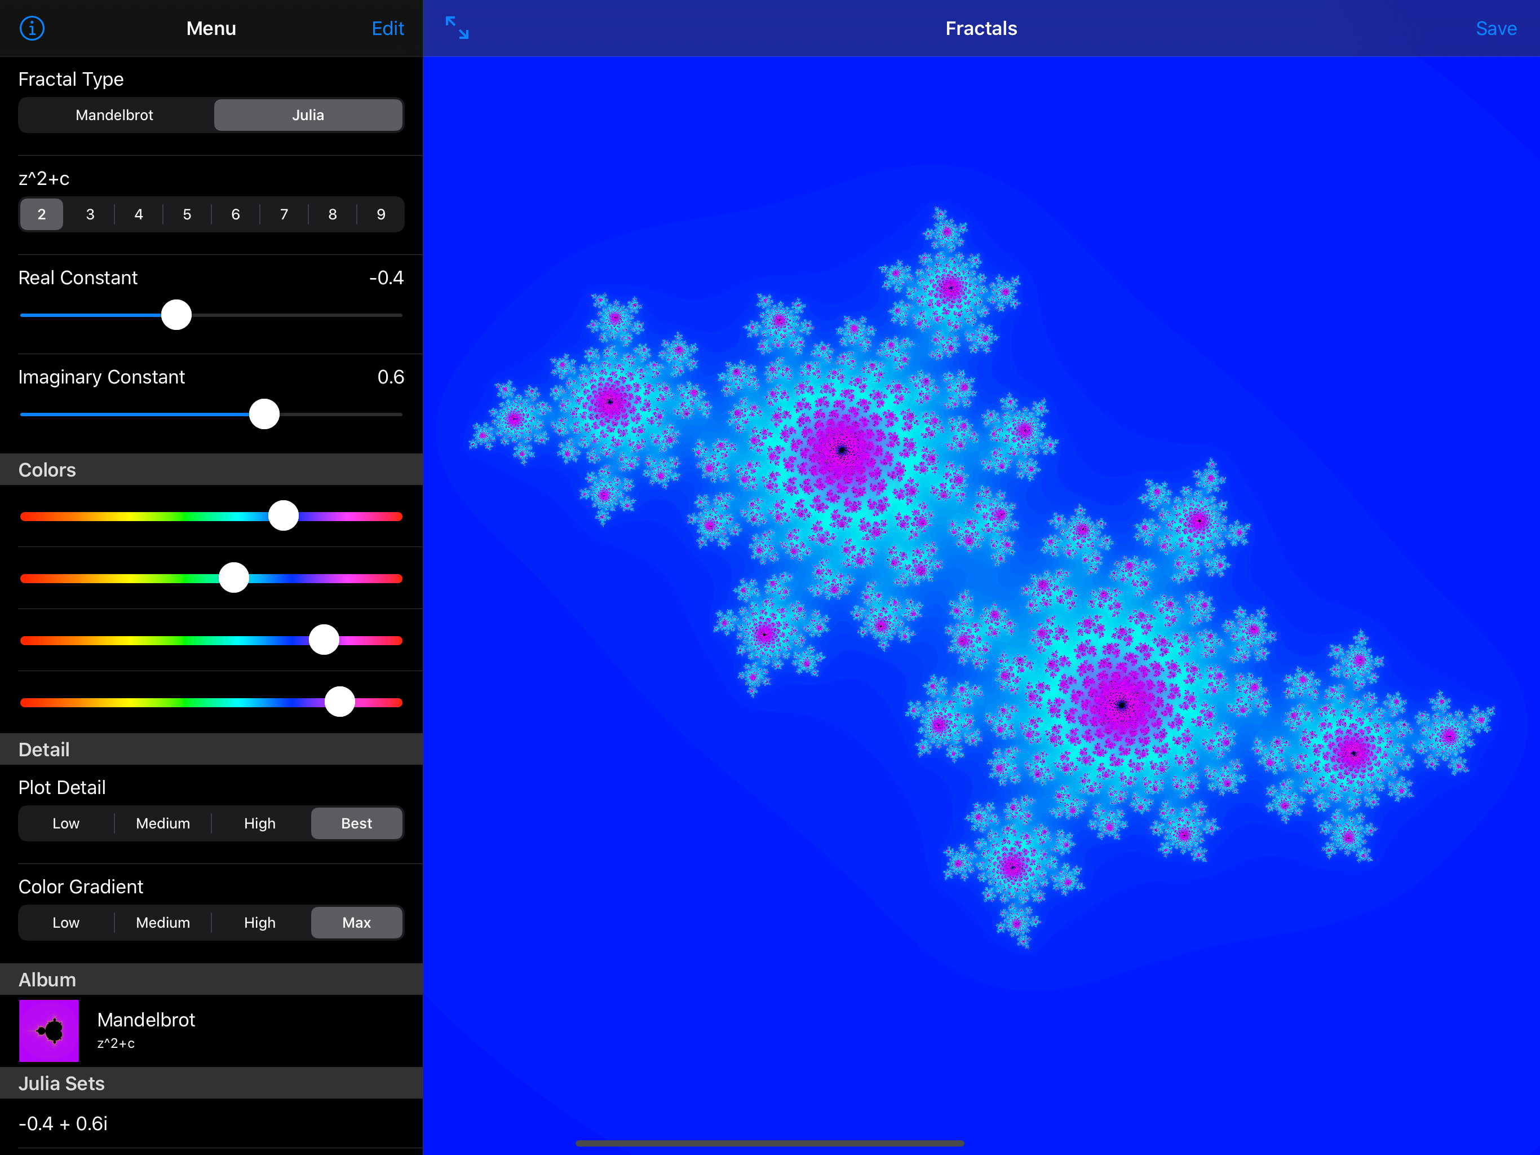Save the current fractal
Image resolution: width=1540 pixels, height=1155 pixels.
(1495, 29)
